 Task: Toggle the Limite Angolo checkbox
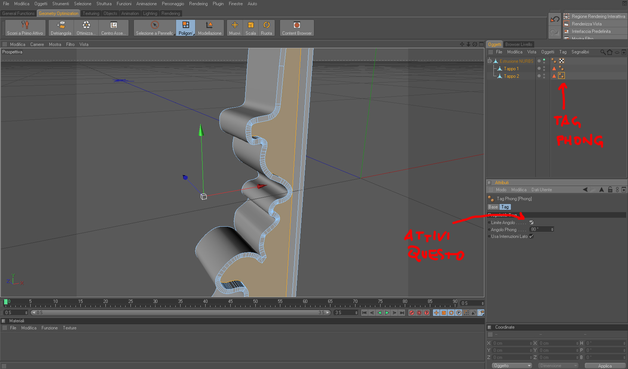531,223
